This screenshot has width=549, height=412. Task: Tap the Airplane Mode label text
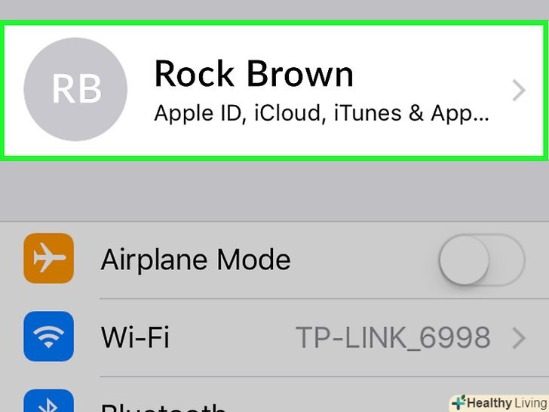pos(195,260)
